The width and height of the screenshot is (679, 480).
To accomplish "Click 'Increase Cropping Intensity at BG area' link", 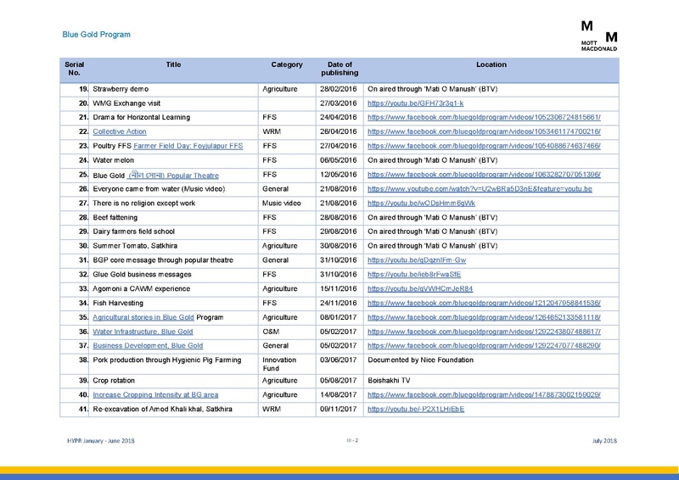I will pyautogui.click(x=155, y=394).
